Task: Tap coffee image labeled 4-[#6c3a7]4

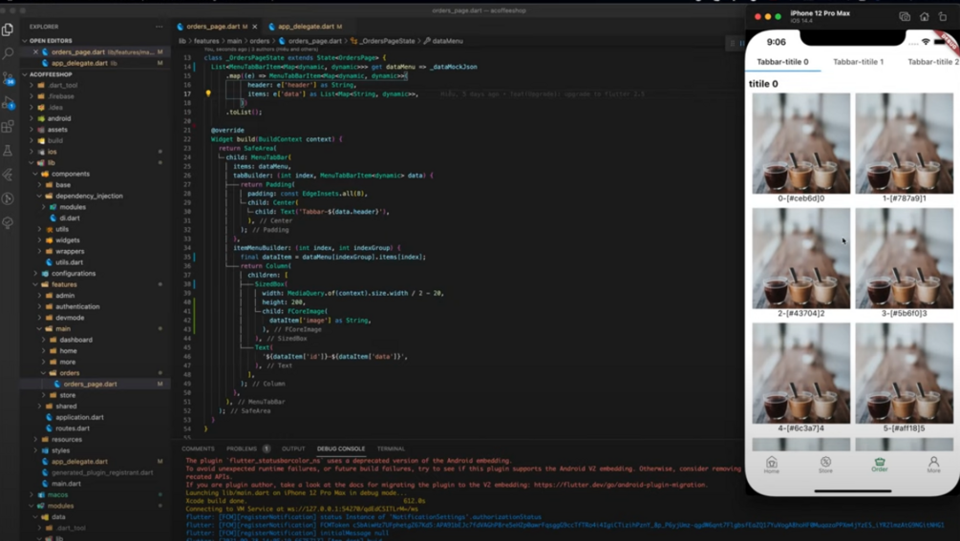Action: pos(800,373)
